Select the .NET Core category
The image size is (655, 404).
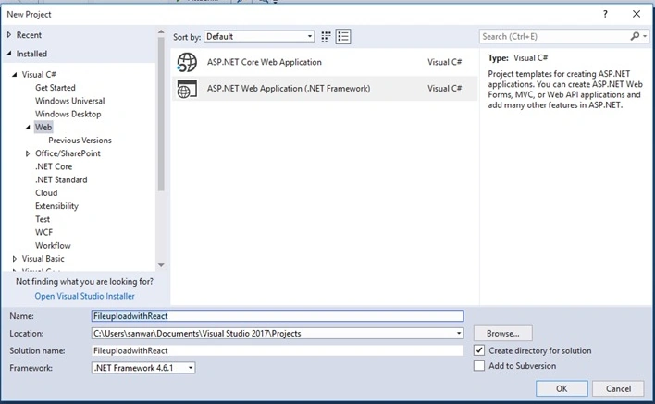point(54,166)
